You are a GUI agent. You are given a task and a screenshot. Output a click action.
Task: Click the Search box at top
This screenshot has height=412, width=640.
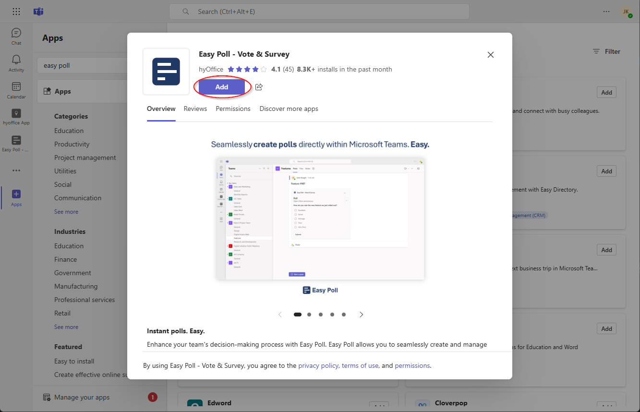[319, 12]
